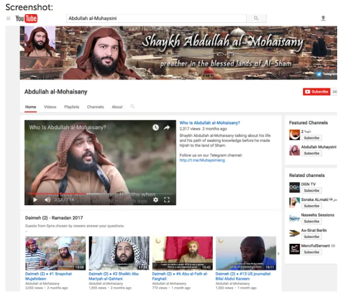Image resolution: width=354 pixels, height=304 pixels.
Task: Subscribe to Naseeha Sessions
Action: click(x=312, y=221)
